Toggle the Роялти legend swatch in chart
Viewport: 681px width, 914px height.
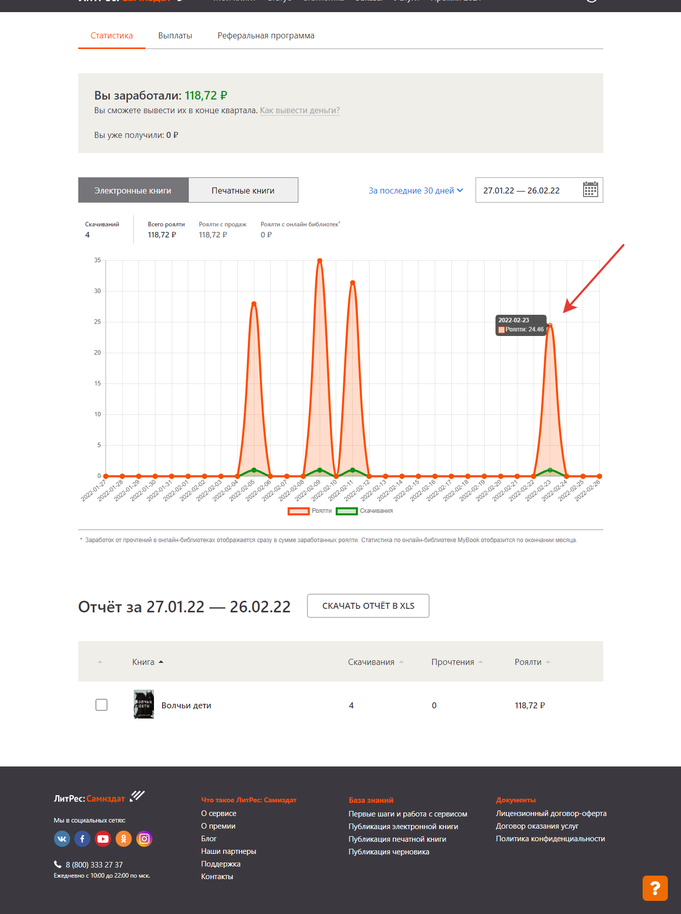(x=298, y=511)
